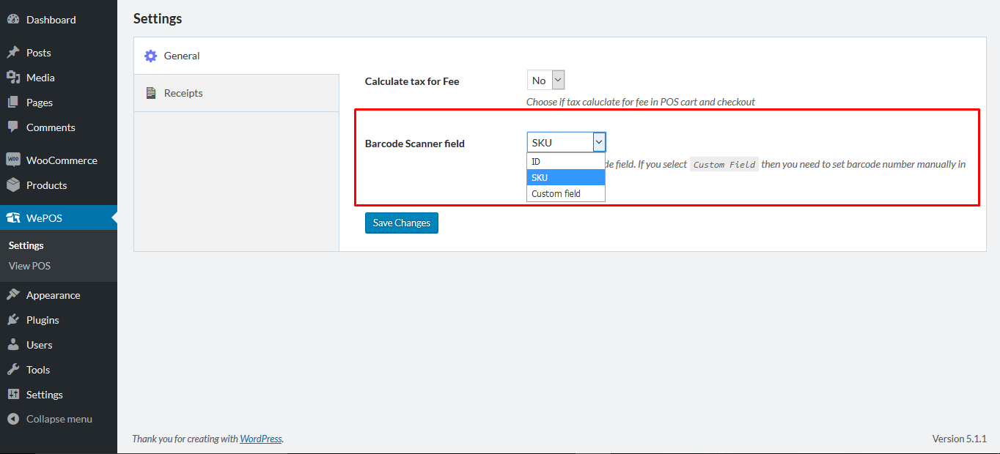Collapse the admin sidebar menu
The width and height of the screenshot is (1000, 454).
coord(59,419)
